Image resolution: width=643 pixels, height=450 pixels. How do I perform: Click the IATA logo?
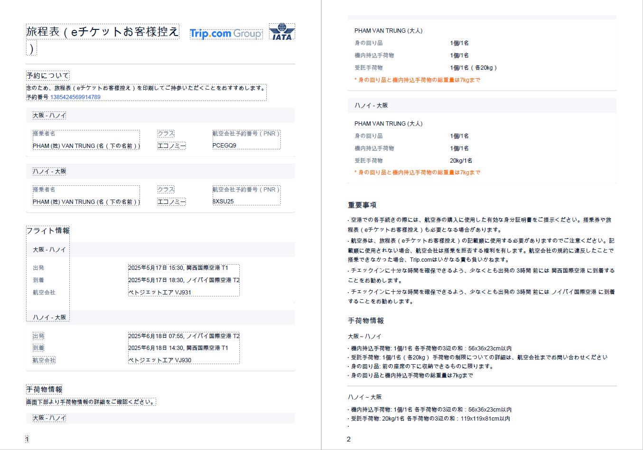(x=282, y=32)
